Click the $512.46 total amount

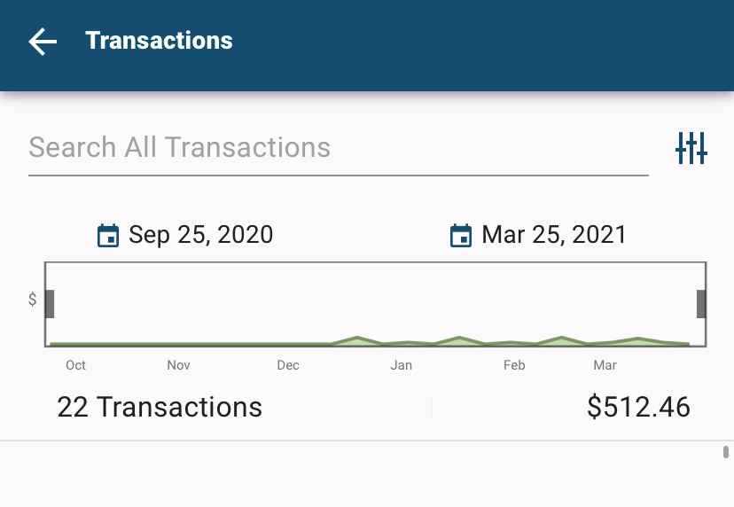click(x=638, y=406)
